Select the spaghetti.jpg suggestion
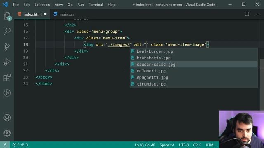Image resolution: width=264 pixels, height=148 pixels. 193,78
